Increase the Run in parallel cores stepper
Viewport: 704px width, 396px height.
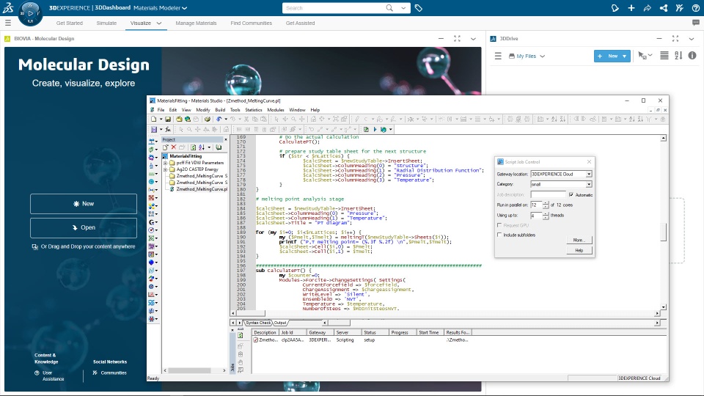coord(546,203)
